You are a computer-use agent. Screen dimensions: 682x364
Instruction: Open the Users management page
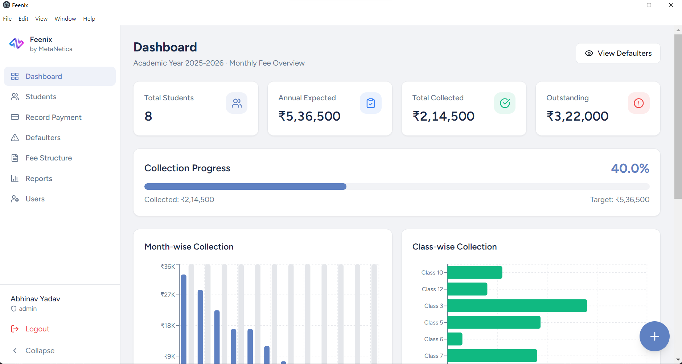pyautogui.click(x=60, y=199)
